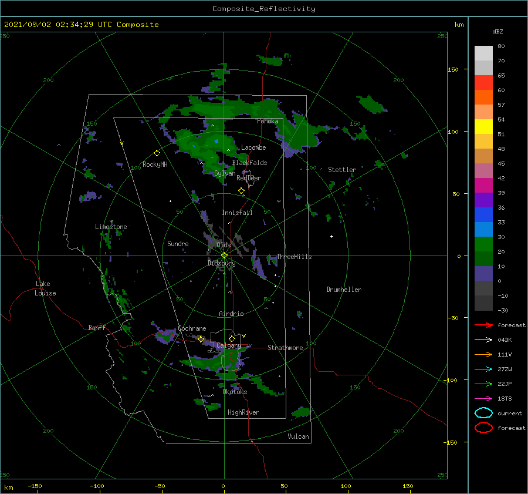Click the Vulcan city label
Viewport: 528px width, 494px height.
(x=299, y=436)
